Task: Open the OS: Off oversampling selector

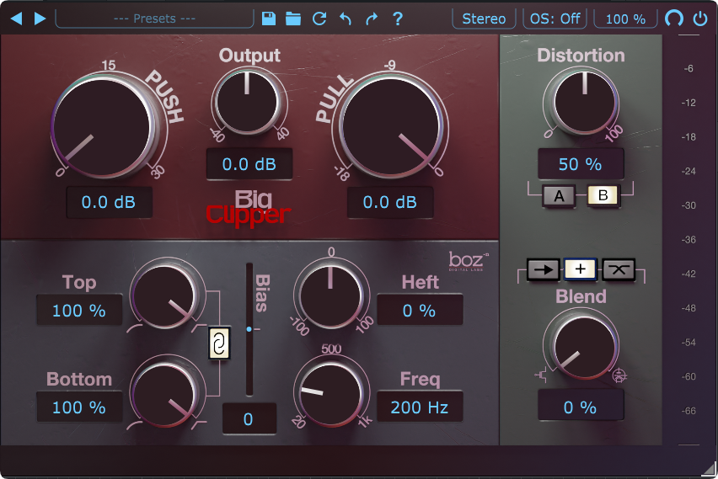Action: tap(555, 19)
